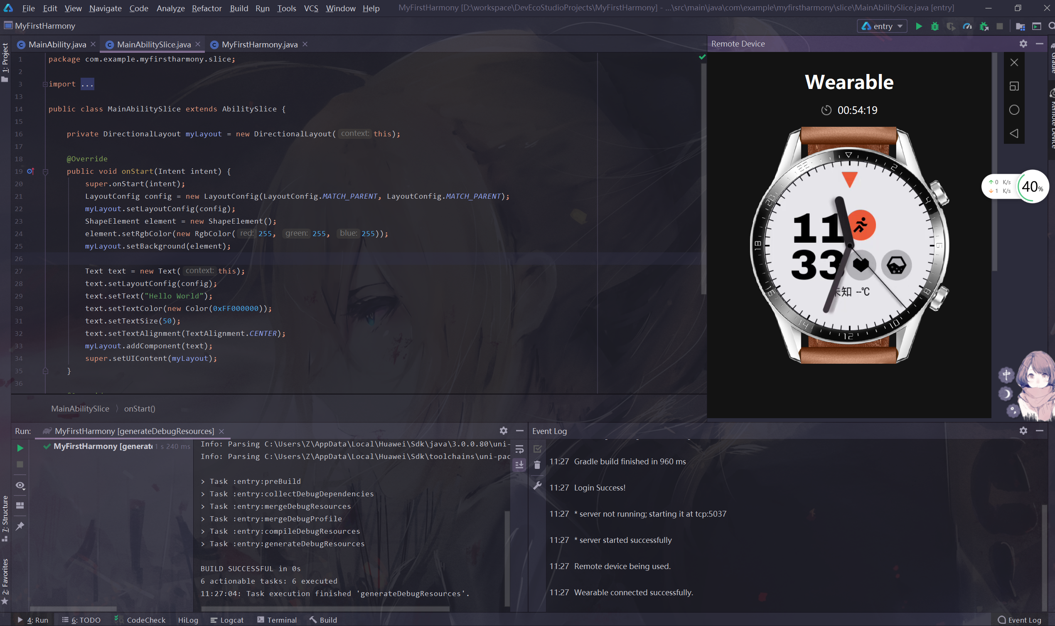Image resolution: width=1055 pixels, height=626 pixels.
Task: Close the MainAbilitySlice.java tab
Action: (x=198, y=44)
